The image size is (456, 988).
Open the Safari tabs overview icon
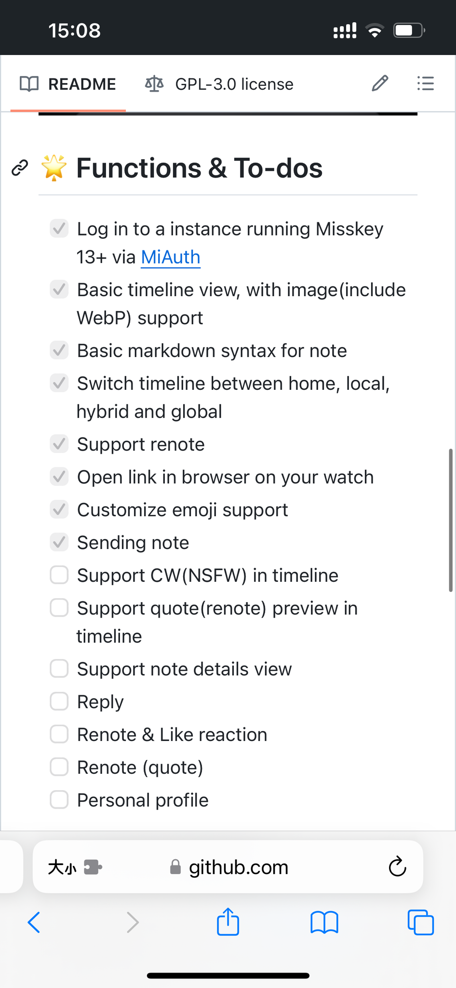420,922
